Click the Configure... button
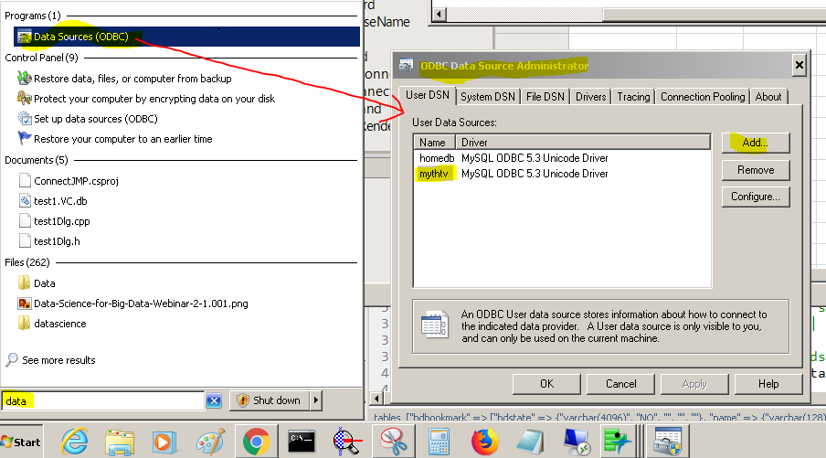The height and width of the screenshot is (458, 826). (756, 197)
